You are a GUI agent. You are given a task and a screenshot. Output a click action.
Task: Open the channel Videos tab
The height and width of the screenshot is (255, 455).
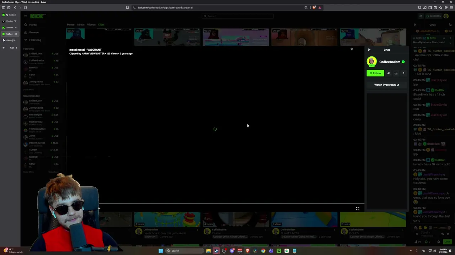91,25
